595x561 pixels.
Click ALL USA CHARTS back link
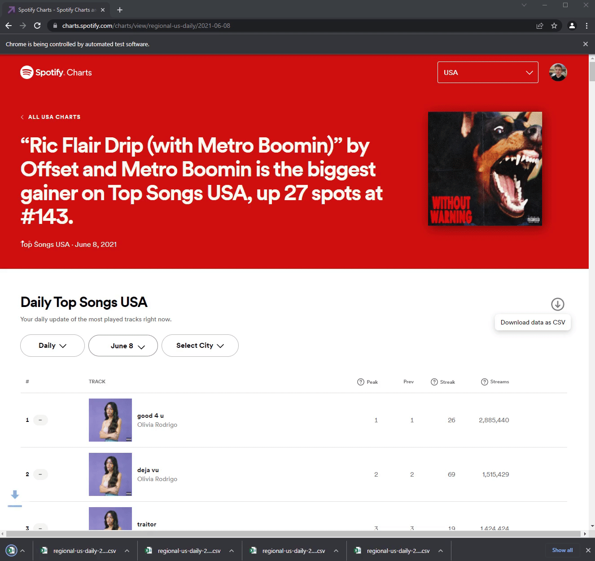pyautogui.click(x=51, y=117)
